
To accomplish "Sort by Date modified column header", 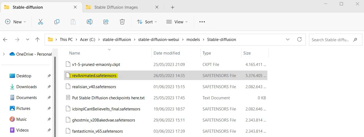I will pos(167,53).
